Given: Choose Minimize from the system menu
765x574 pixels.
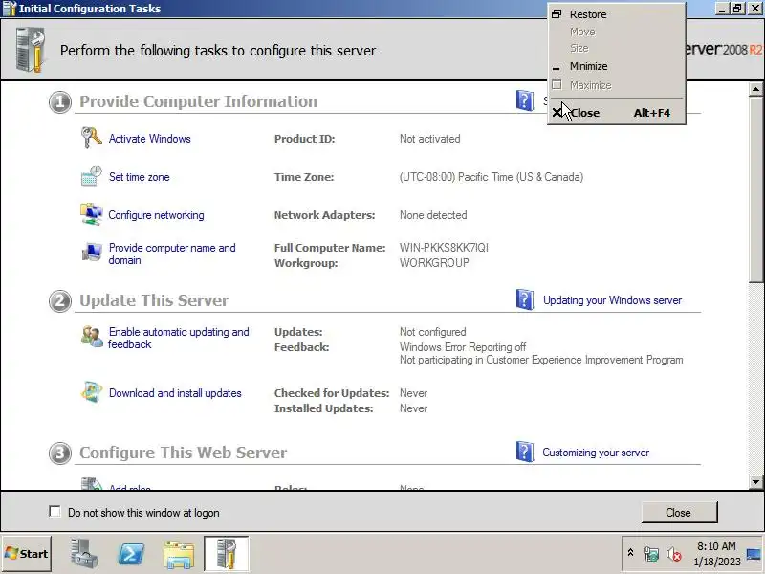Looking at the screenshot, I should (616, 66).
